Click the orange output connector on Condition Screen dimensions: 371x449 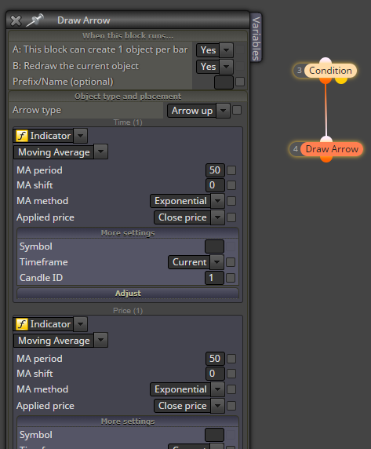(326, 80)
